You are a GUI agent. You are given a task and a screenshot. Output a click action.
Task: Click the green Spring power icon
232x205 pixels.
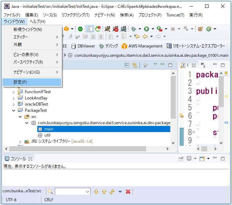click(80, 29)
